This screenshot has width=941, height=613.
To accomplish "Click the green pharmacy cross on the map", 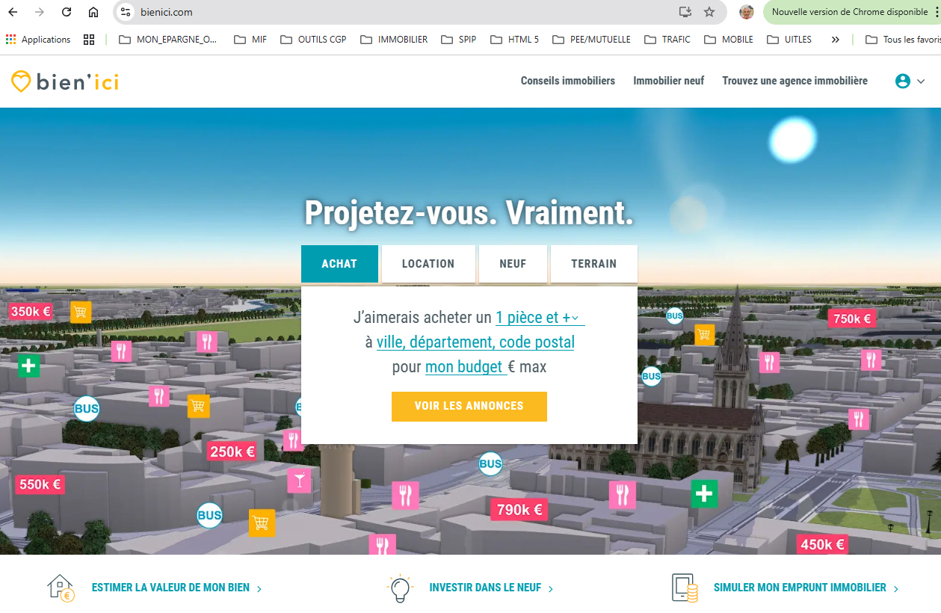I will pyautogui.click(x=28, y=366).
